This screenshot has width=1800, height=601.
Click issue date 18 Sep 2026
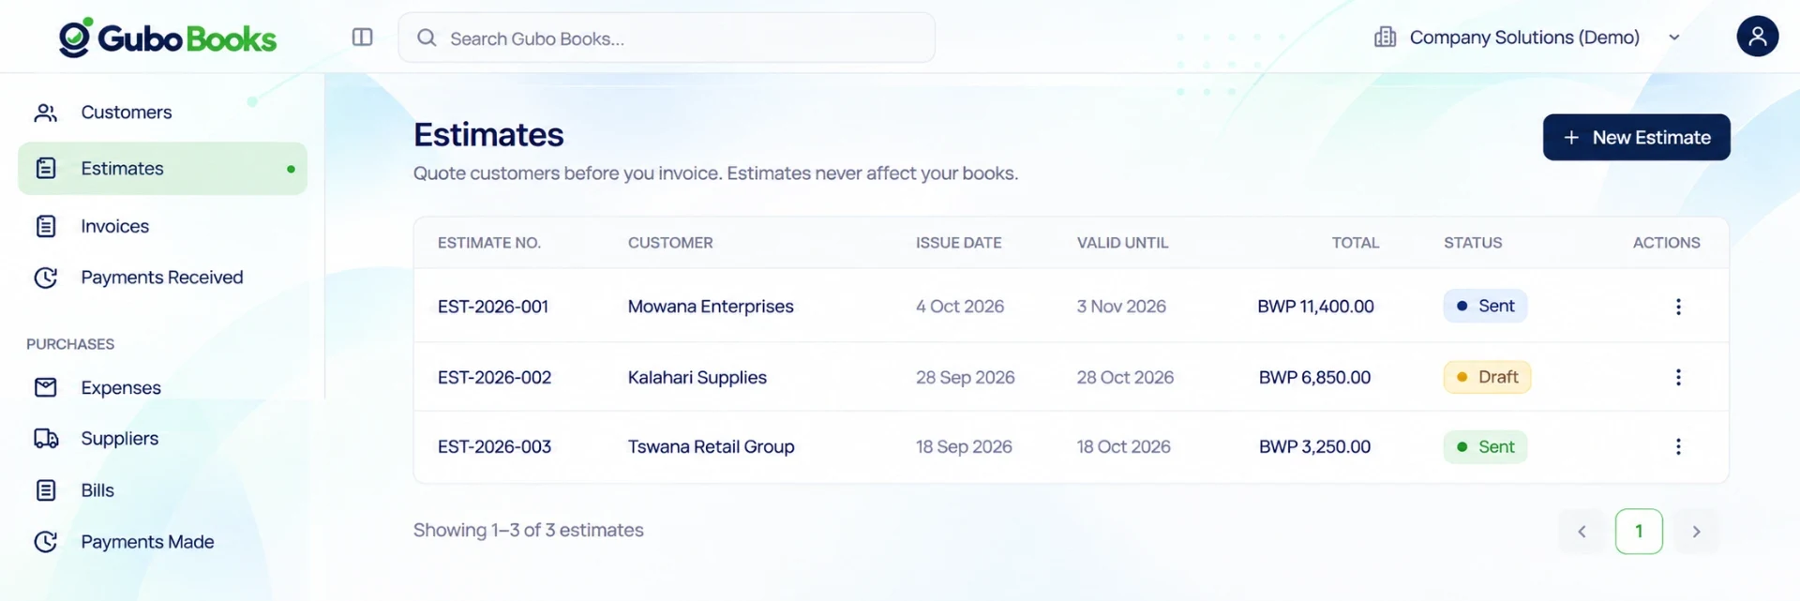(964, 447)
